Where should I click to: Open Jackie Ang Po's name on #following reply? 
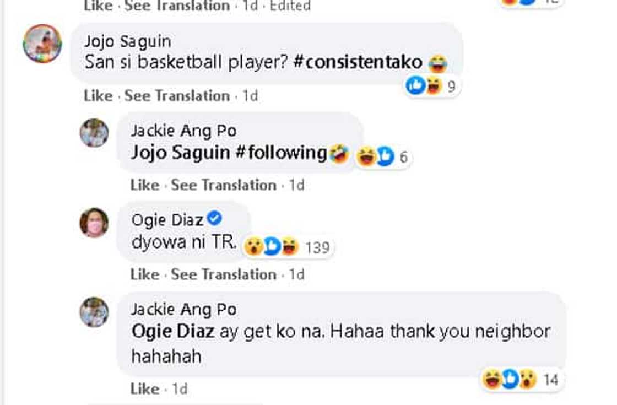pos(184,131)
